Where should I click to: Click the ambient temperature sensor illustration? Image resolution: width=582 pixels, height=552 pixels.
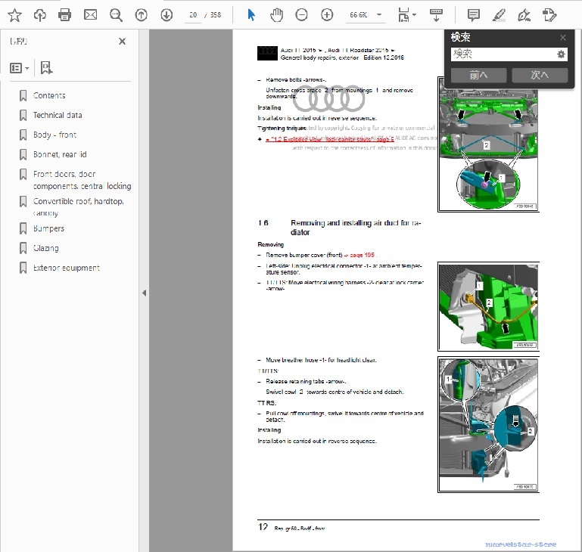click(x=488, y=306)
